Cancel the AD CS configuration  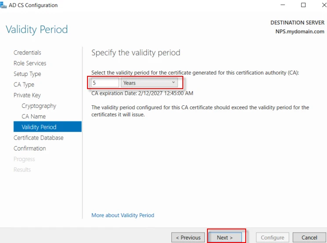point(309,237)
